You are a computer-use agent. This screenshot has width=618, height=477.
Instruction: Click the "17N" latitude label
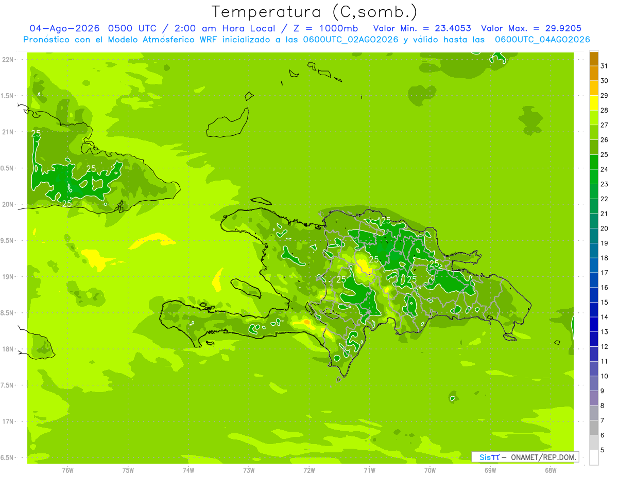(x=7, y=421)
